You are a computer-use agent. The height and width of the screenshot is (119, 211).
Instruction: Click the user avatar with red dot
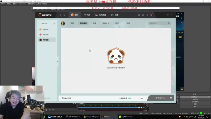click(151, 15)
